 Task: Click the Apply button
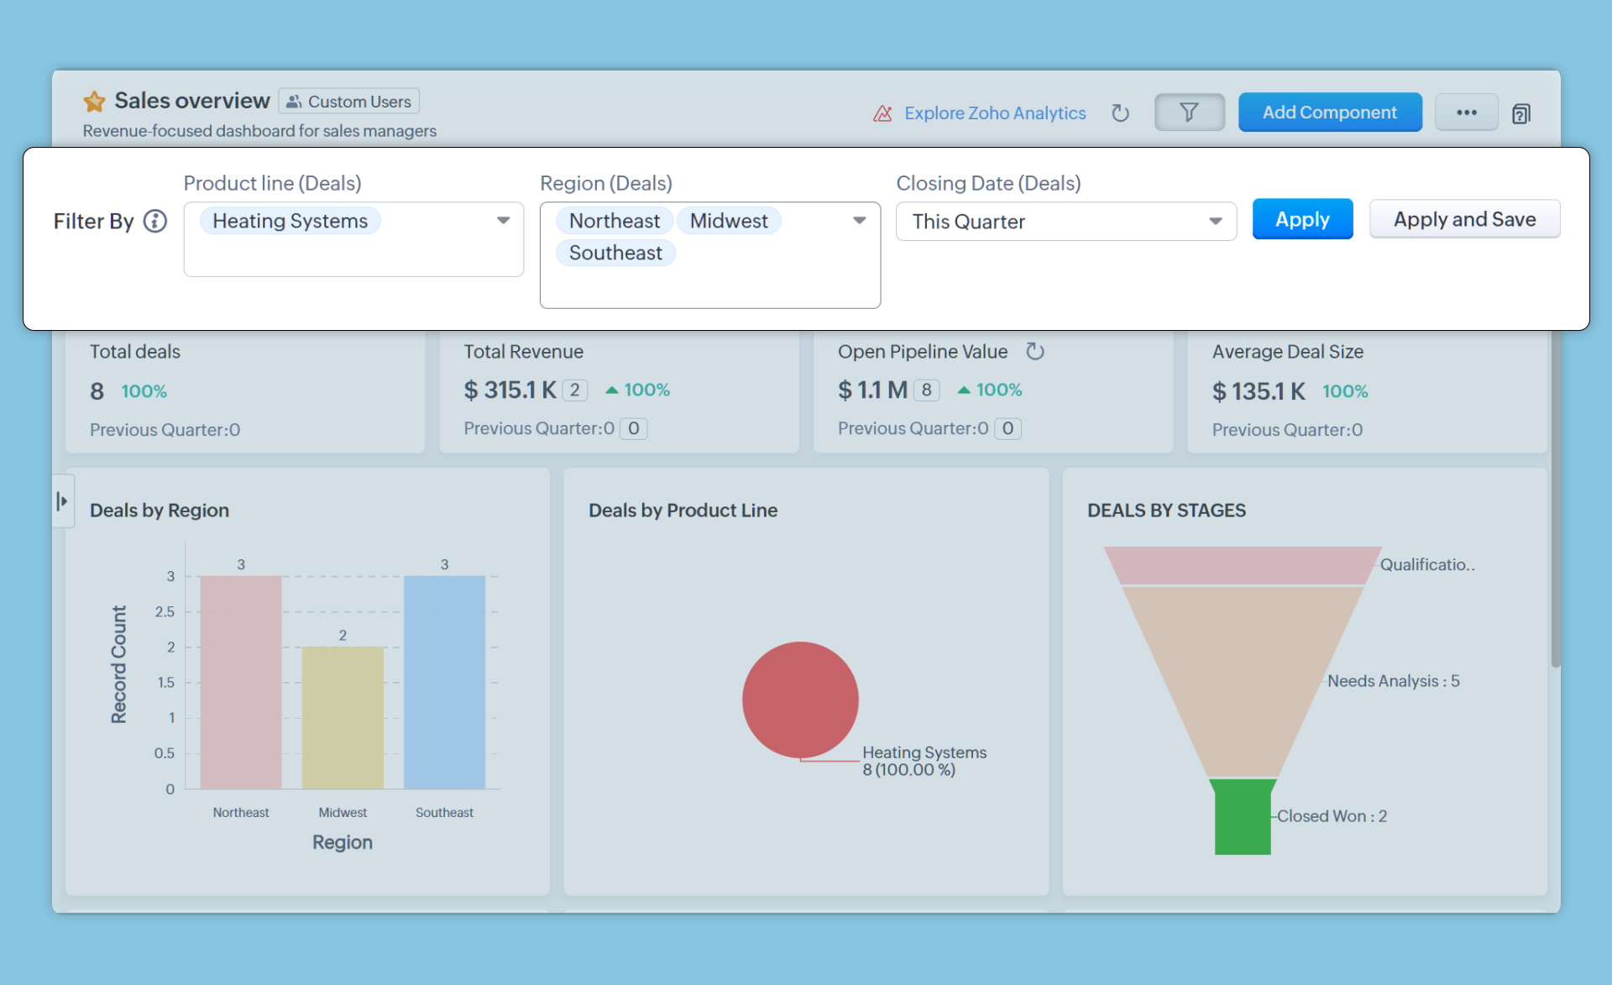click(1301, 219)
